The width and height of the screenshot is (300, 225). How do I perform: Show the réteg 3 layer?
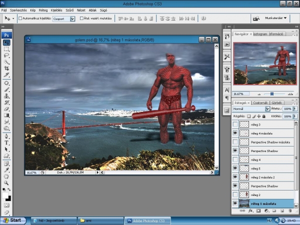pyautogui.click(x=235, y=124)
